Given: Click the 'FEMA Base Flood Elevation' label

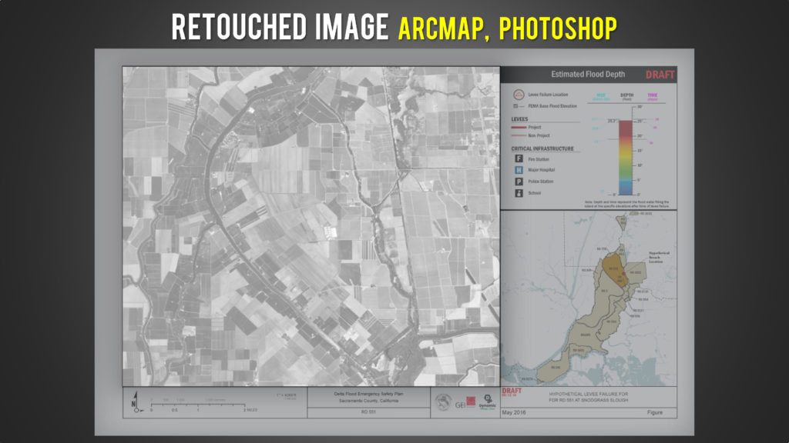Looking at the screenshot, I should pyautogui.click(x=552, y=106).
